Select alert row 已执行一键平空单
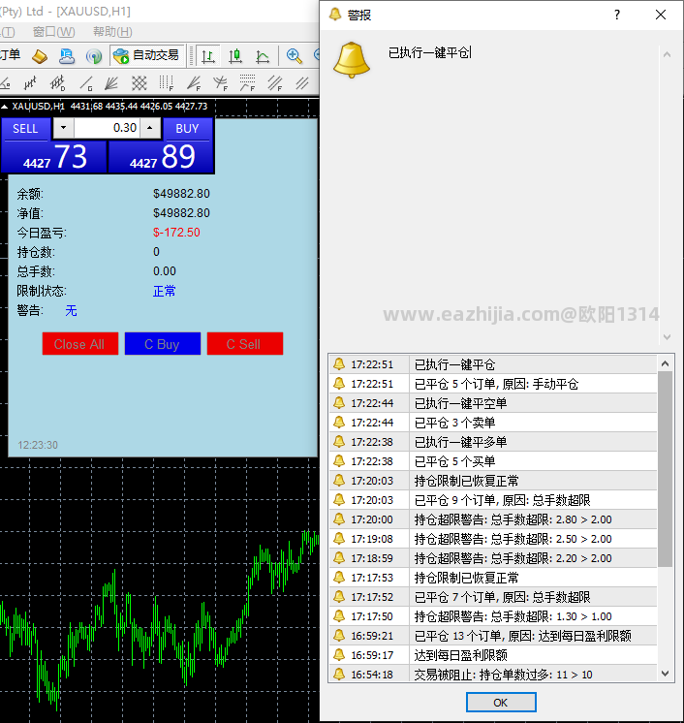The image size is (684, 723). pos(493,403)
